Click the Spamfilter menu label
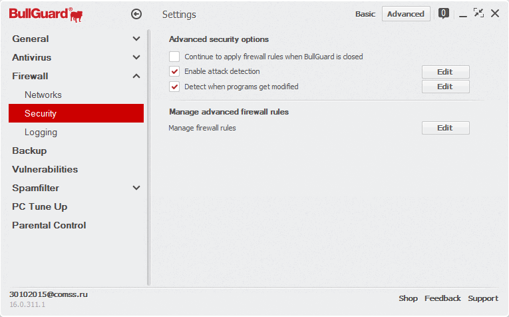The image size is (509, 317). [36, 188]
